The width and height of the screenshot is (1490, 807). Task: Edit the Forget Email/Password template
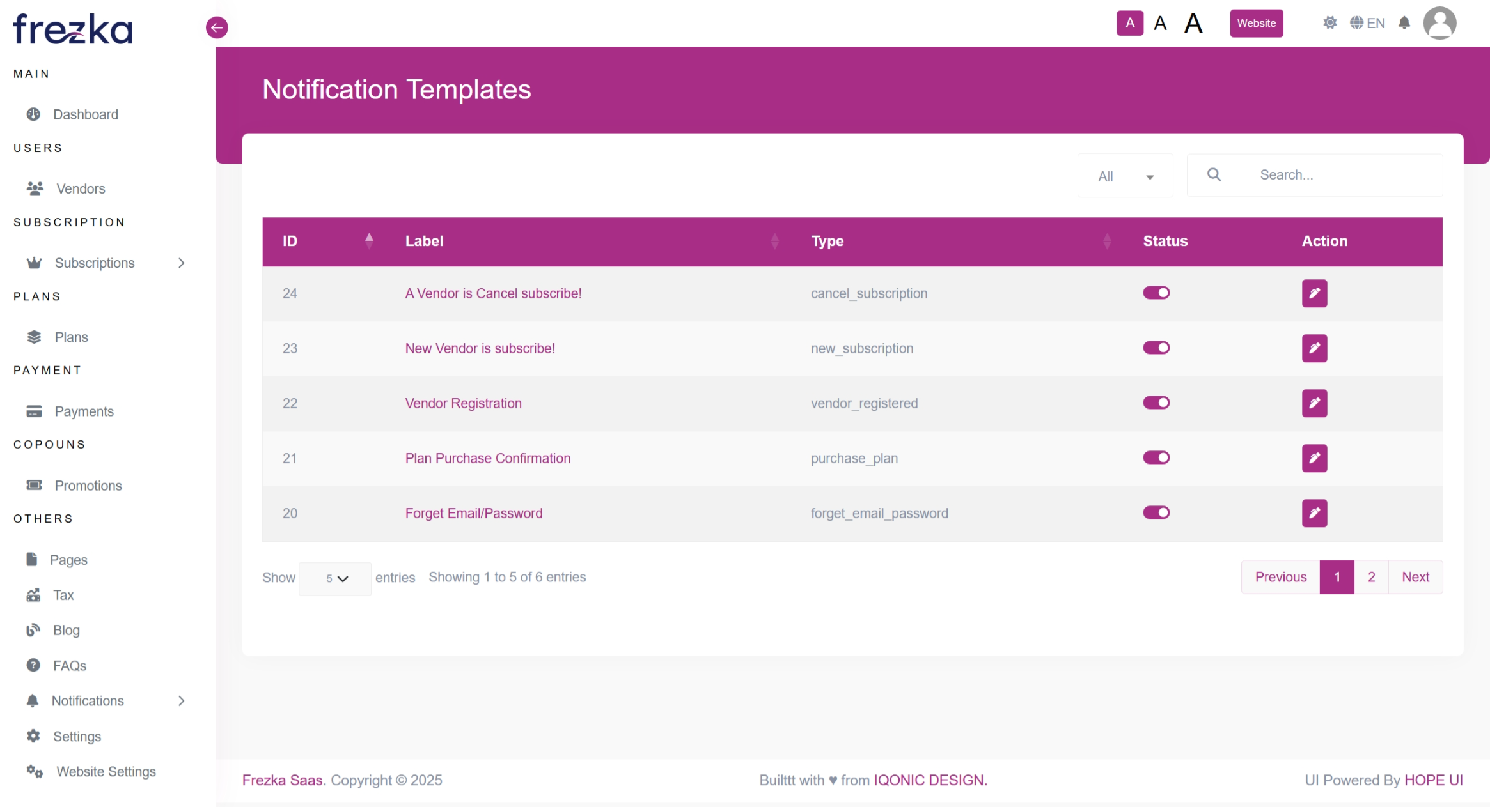point(1314,513)
